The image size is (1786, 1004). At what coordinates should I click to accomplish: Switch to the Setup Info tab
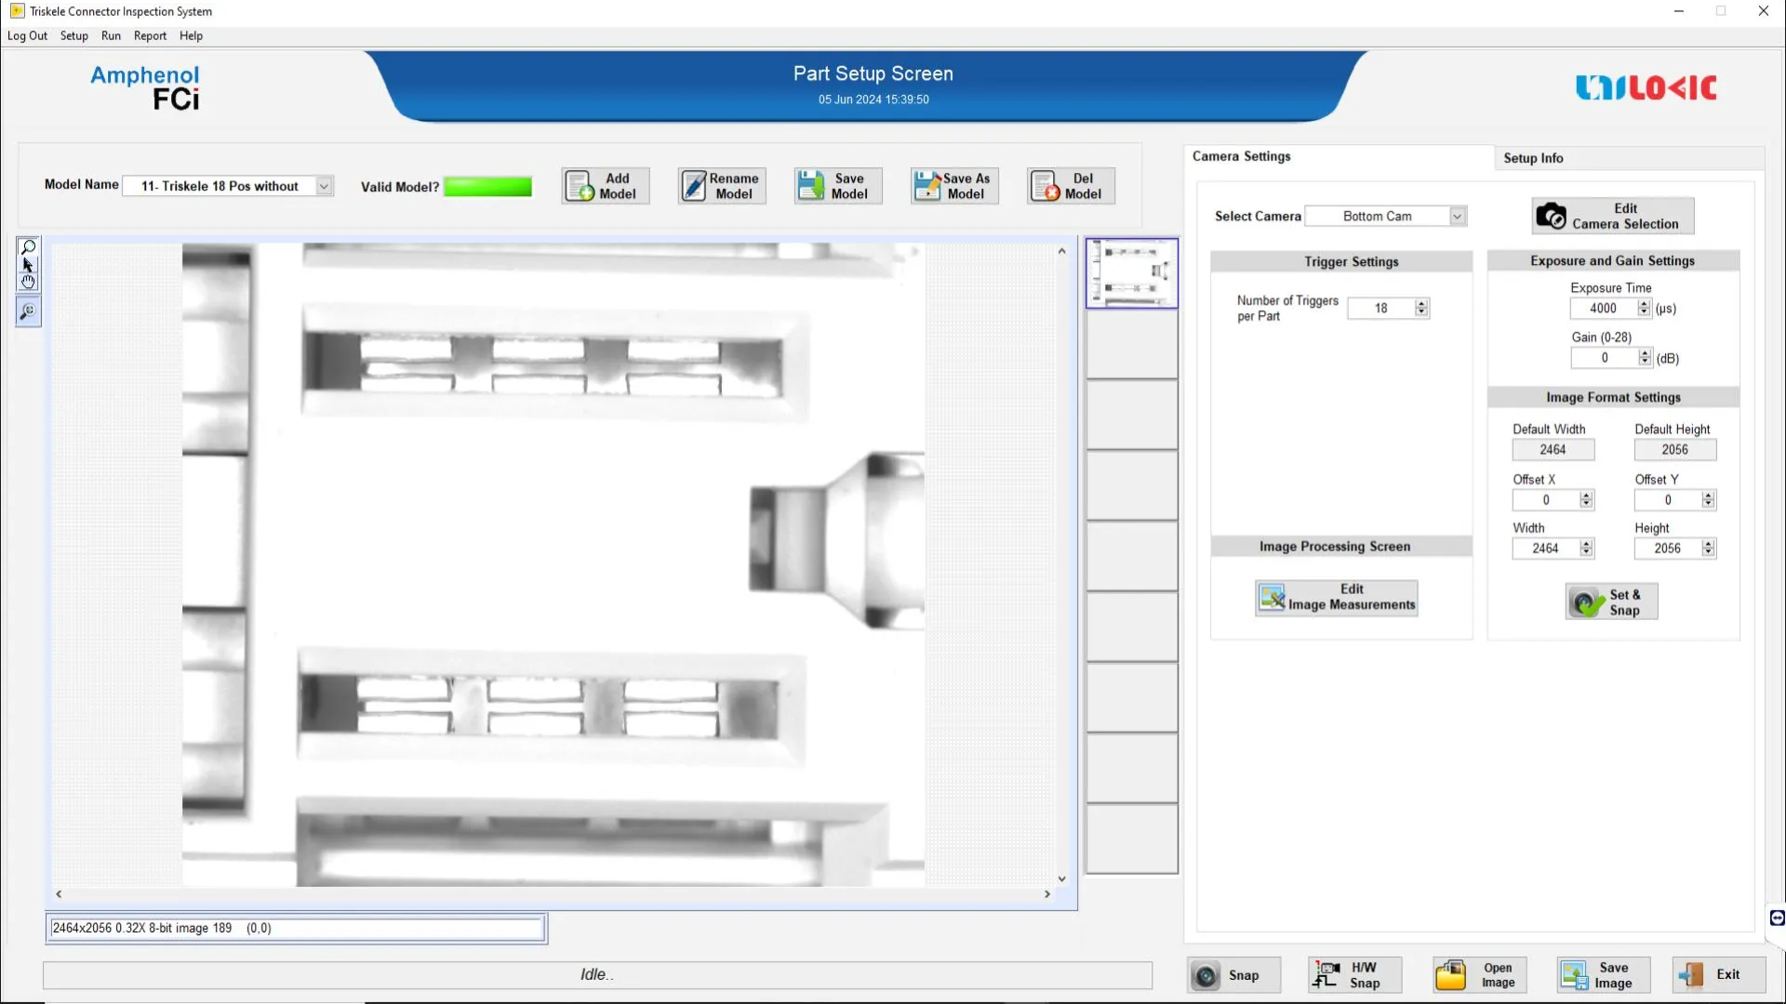1533,158
